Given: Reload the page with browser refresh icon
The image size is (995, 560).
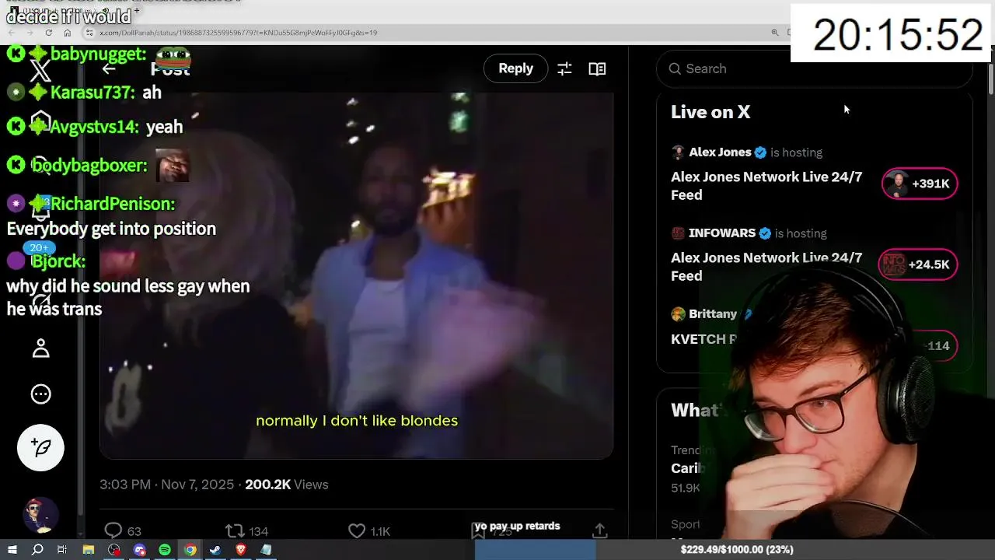Looking at the screenshot, I should (x=48, y=33).
